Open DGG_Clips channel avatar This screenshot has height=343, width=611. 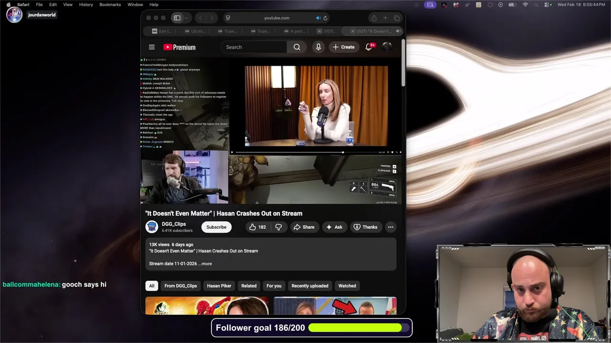(152, 227)
